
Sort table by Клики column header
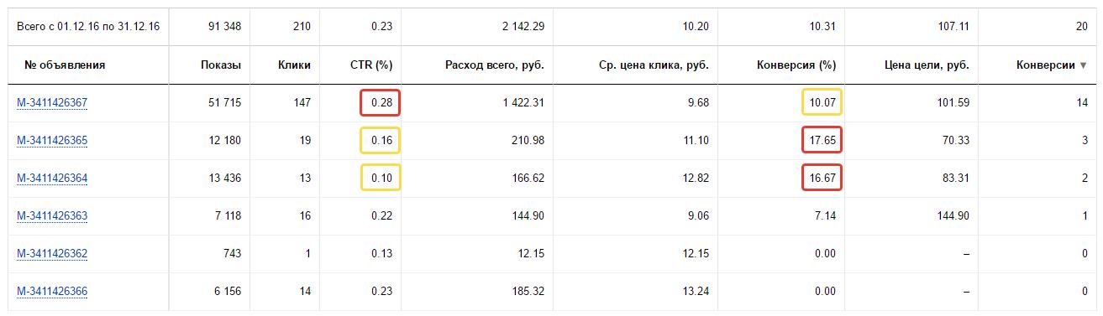pyautogui.click(x=294, y=65)
